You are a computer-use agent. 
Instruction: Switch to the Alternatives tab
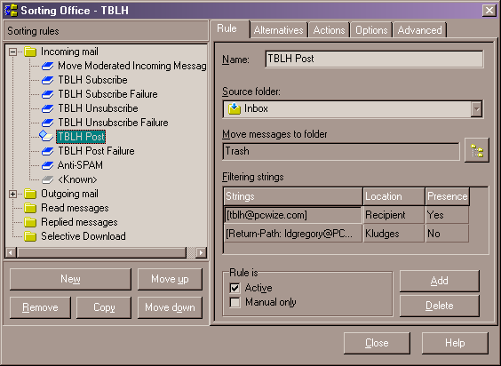tap(278, 30)
